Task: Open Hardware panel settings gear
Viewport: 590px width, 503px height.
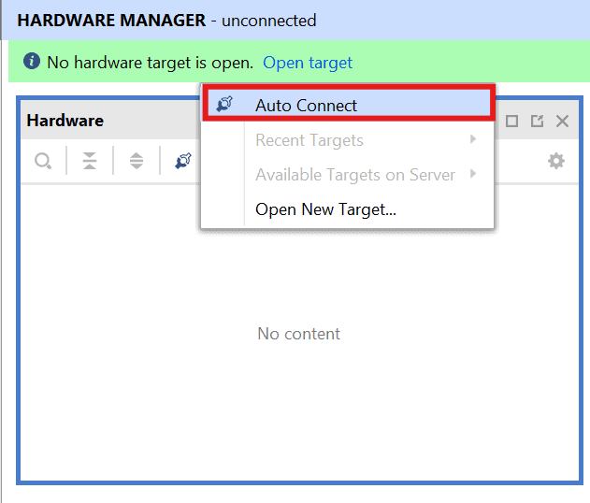Action: (556, 161)
